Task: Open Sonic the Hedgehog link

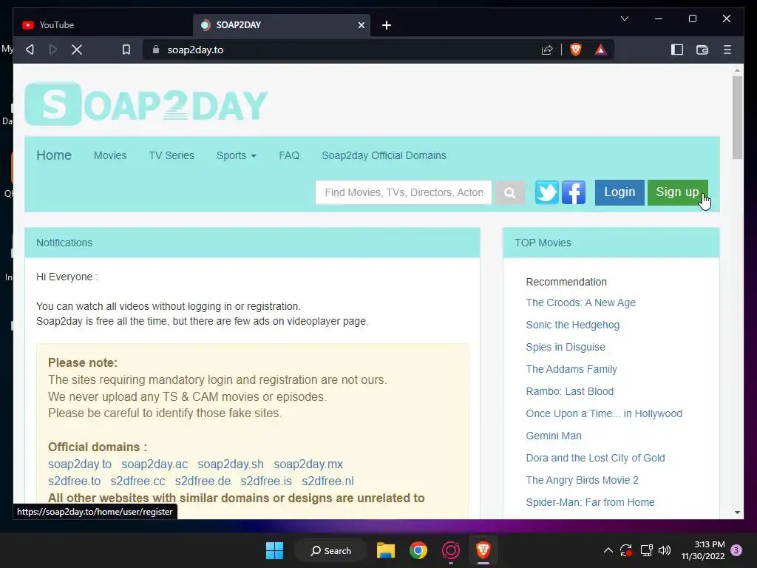Action: point(573,325)
